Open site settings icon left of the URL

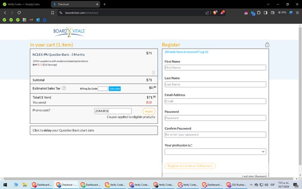[x=61, y=13]
